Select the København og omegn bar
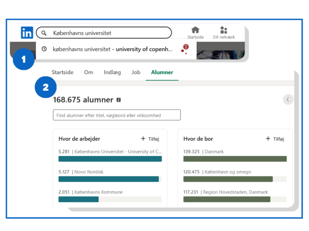This screenshot has height=231, width=309. tap(235, 179)
